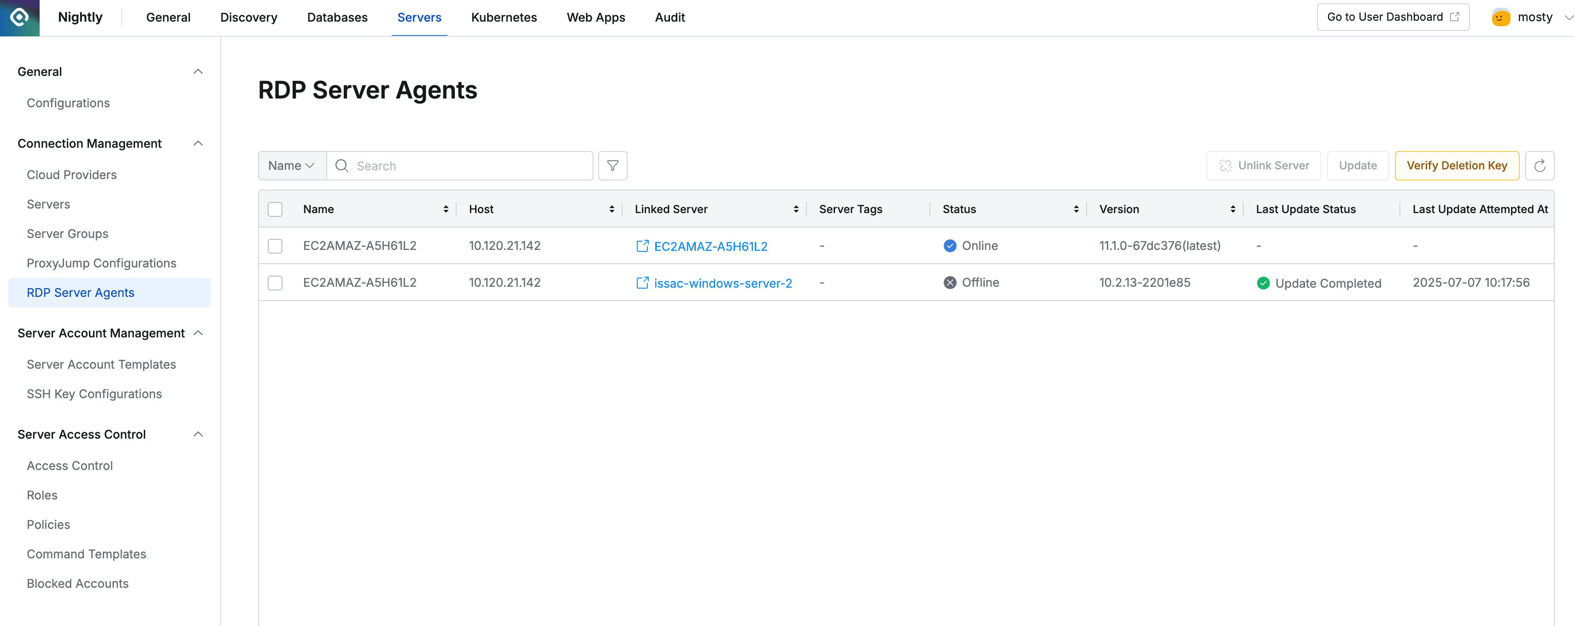Click the app logo in top-left corner
This screenshot has width=1575, height=626.
click(19, 17)
